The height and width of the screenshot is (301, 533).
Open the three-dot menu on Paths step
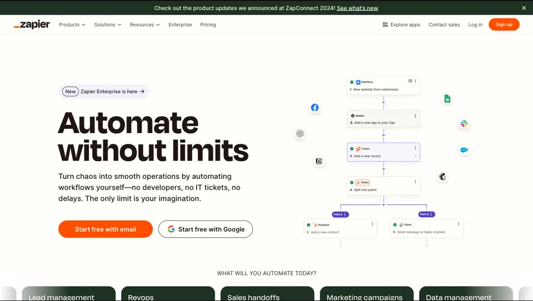(415, 182)
